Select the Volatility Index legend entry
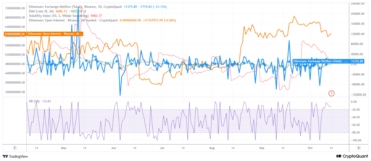The height and width of the screenshot is (161, 371). [x=59, y=16]
